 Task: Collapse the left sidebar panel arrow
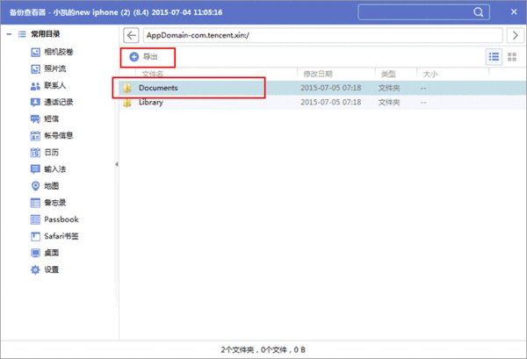(x=116, y=164)
